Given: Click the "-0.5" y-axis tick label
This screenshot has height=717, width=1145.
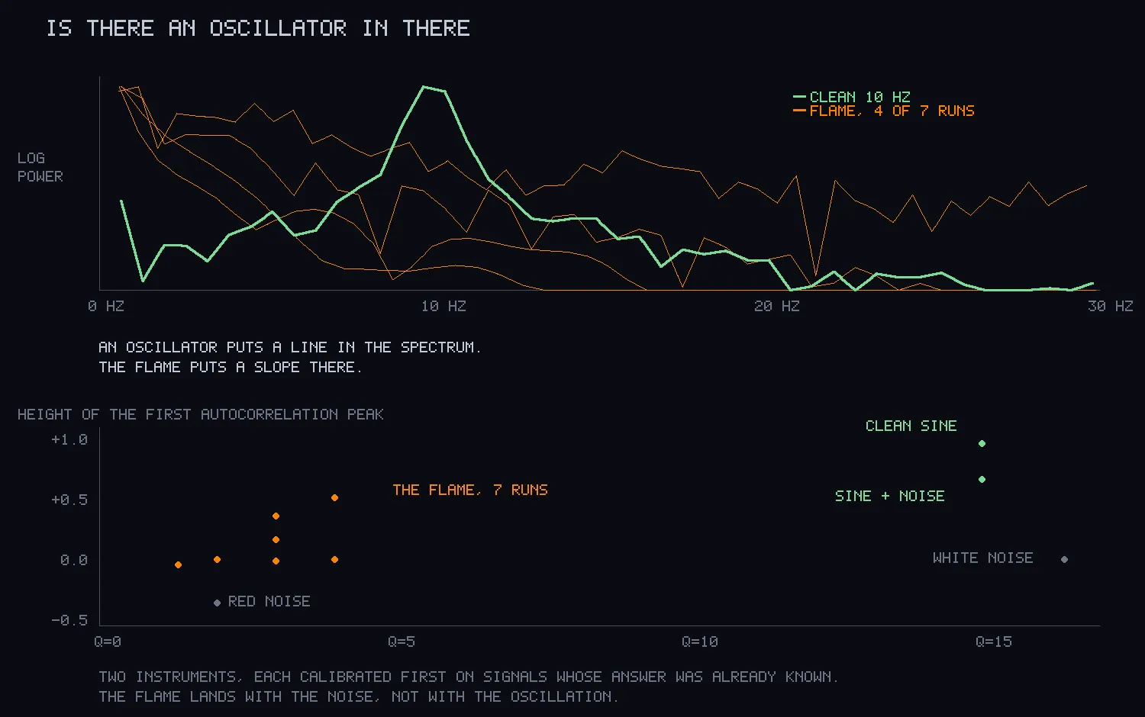Looking at the screenshot, I should [69, 620].
